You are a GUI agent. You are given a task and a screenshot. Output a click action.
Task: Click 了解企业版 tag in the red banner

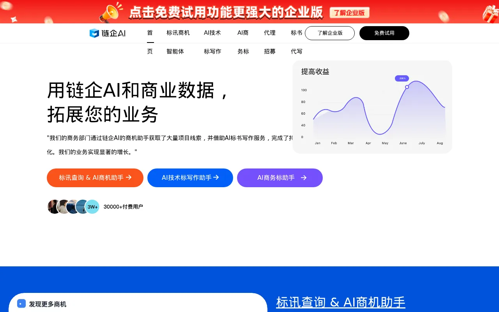(350, 13)
